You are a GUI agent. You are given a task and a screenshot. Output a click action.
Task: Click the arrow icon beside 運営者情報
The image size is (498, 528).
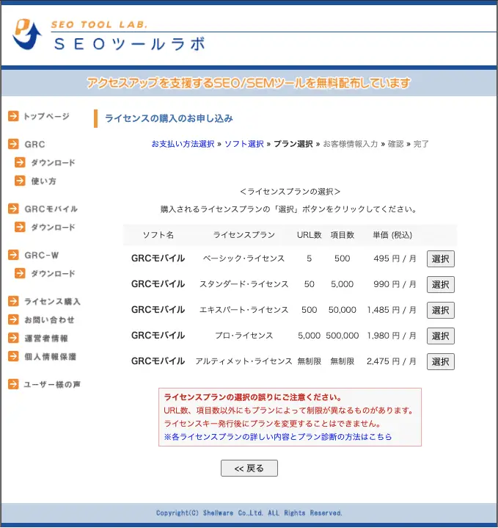click(13, 338)
